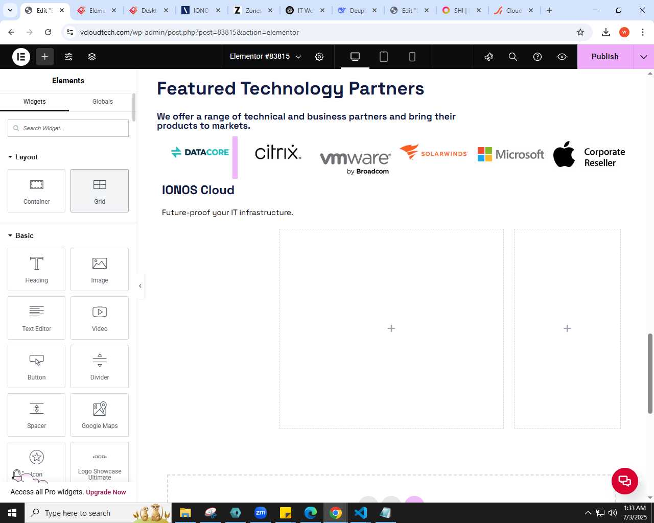
Task: Open the Structure layers icon
Action: coord(92,57)
